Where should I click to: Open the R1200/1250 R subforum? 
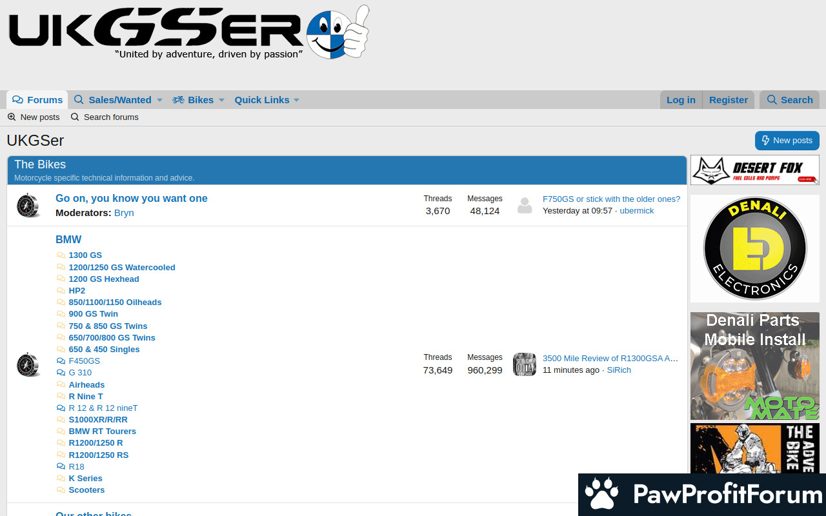[x=96, y=443]
